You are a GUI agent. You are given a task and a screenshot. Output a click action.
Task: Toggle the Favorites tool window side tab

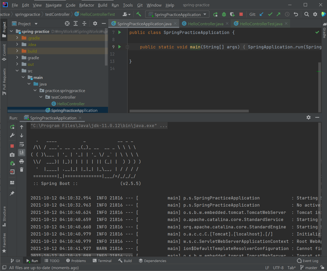pos(4,243)
